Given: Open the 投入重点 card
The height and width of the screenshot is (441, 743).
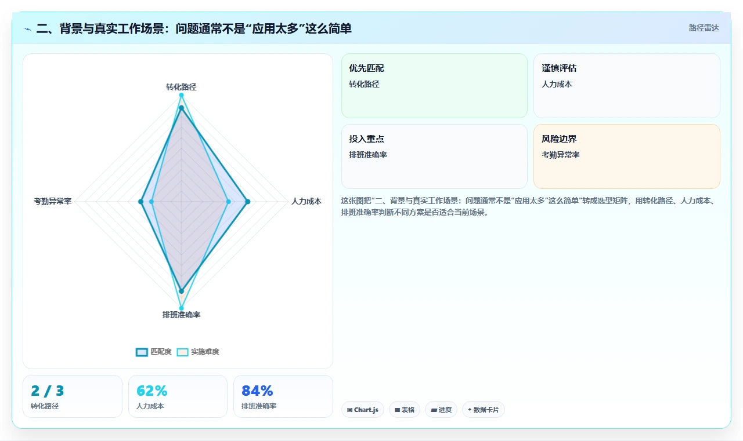Looking at the screenshot, I should (x=434, y=156).
